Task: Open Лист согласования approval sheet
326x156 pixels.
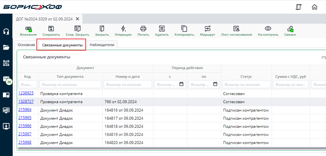Action: [x=236, y=29]
